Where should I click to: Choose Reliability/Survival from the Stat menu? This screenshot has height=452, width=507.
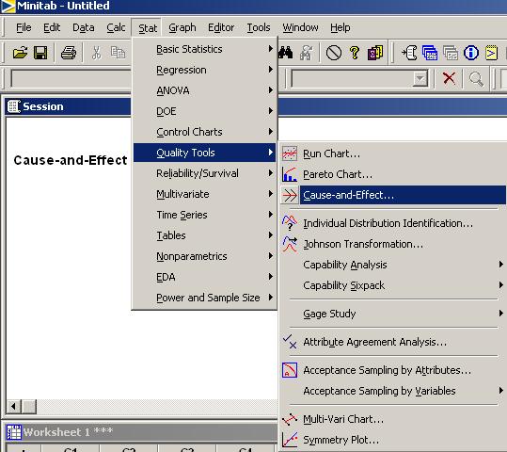205,173
